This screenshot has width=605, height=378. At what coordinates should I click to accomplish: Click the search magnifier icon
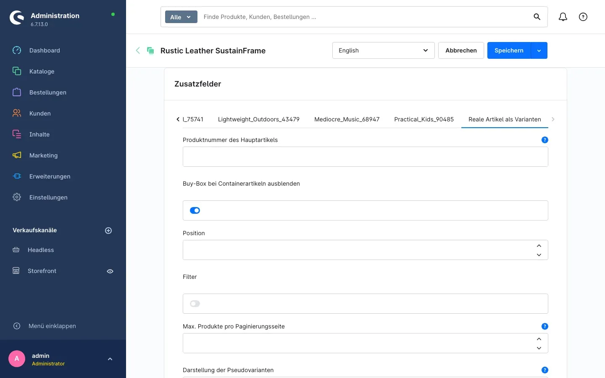537,17
